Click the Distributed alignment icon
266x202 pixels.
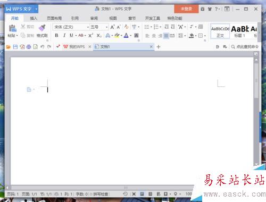[172, 36]
